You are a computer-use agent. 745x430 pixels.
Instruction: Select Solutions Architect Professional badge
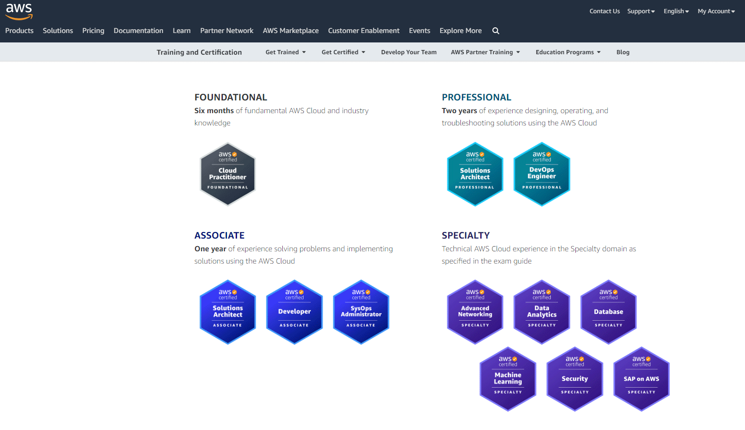(x=475, y=174)
